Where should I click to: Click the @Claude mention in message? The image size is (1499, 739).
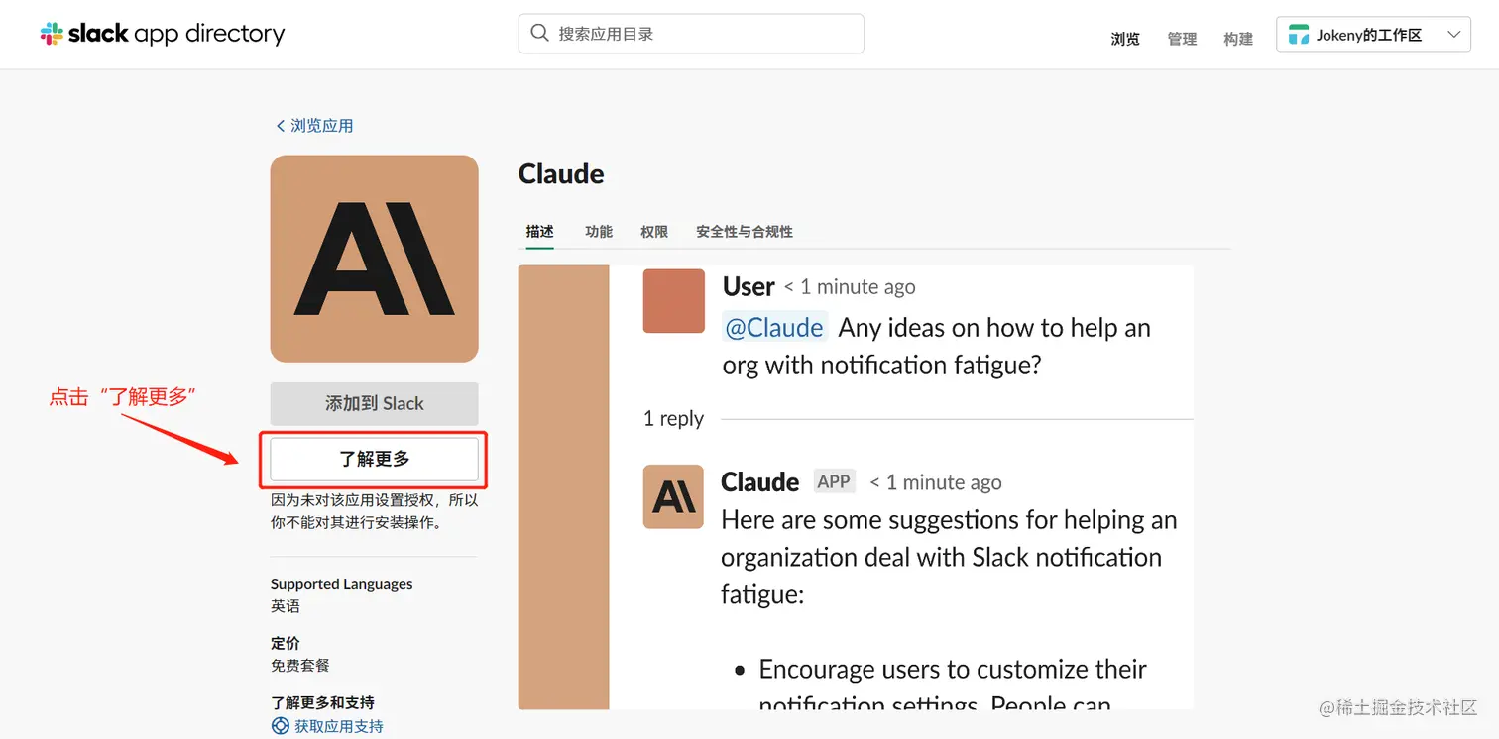pyautogui.click(x=775, y=328)
